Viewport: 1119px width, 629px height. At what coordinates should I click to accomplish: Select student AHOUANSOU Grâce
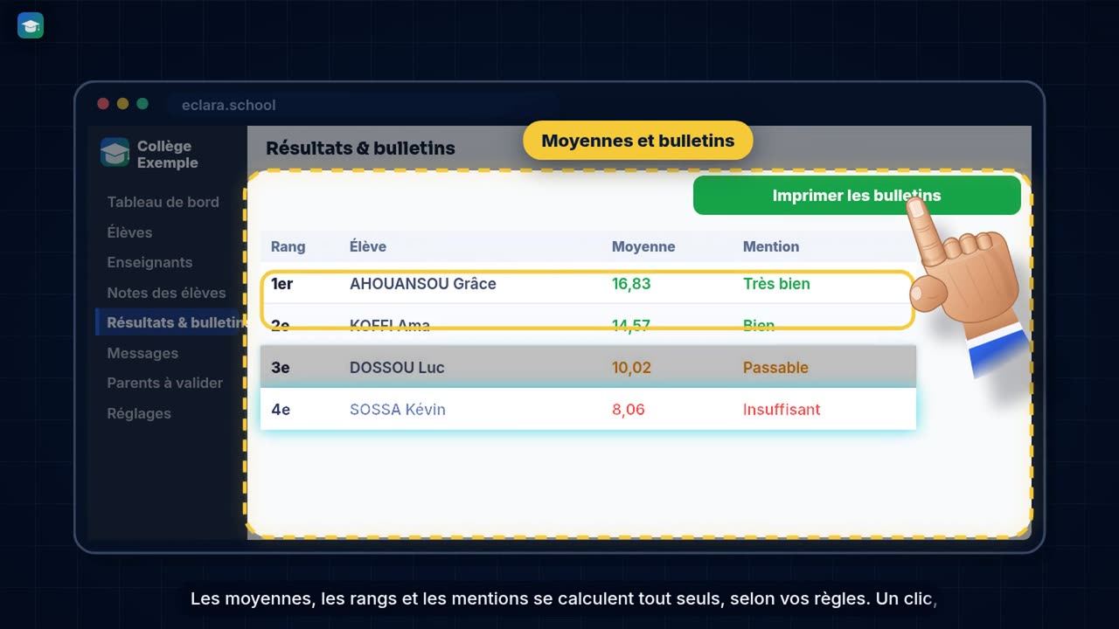(423, 284)
